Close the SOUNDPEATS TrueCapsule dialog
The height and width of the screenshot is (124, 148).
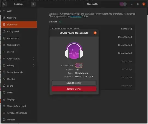tap(95, 33)
